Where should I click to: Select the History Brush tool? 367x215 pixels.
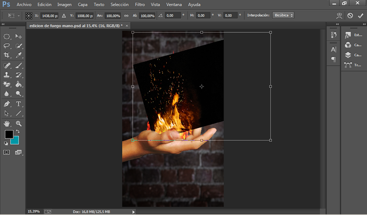[19, 75]
